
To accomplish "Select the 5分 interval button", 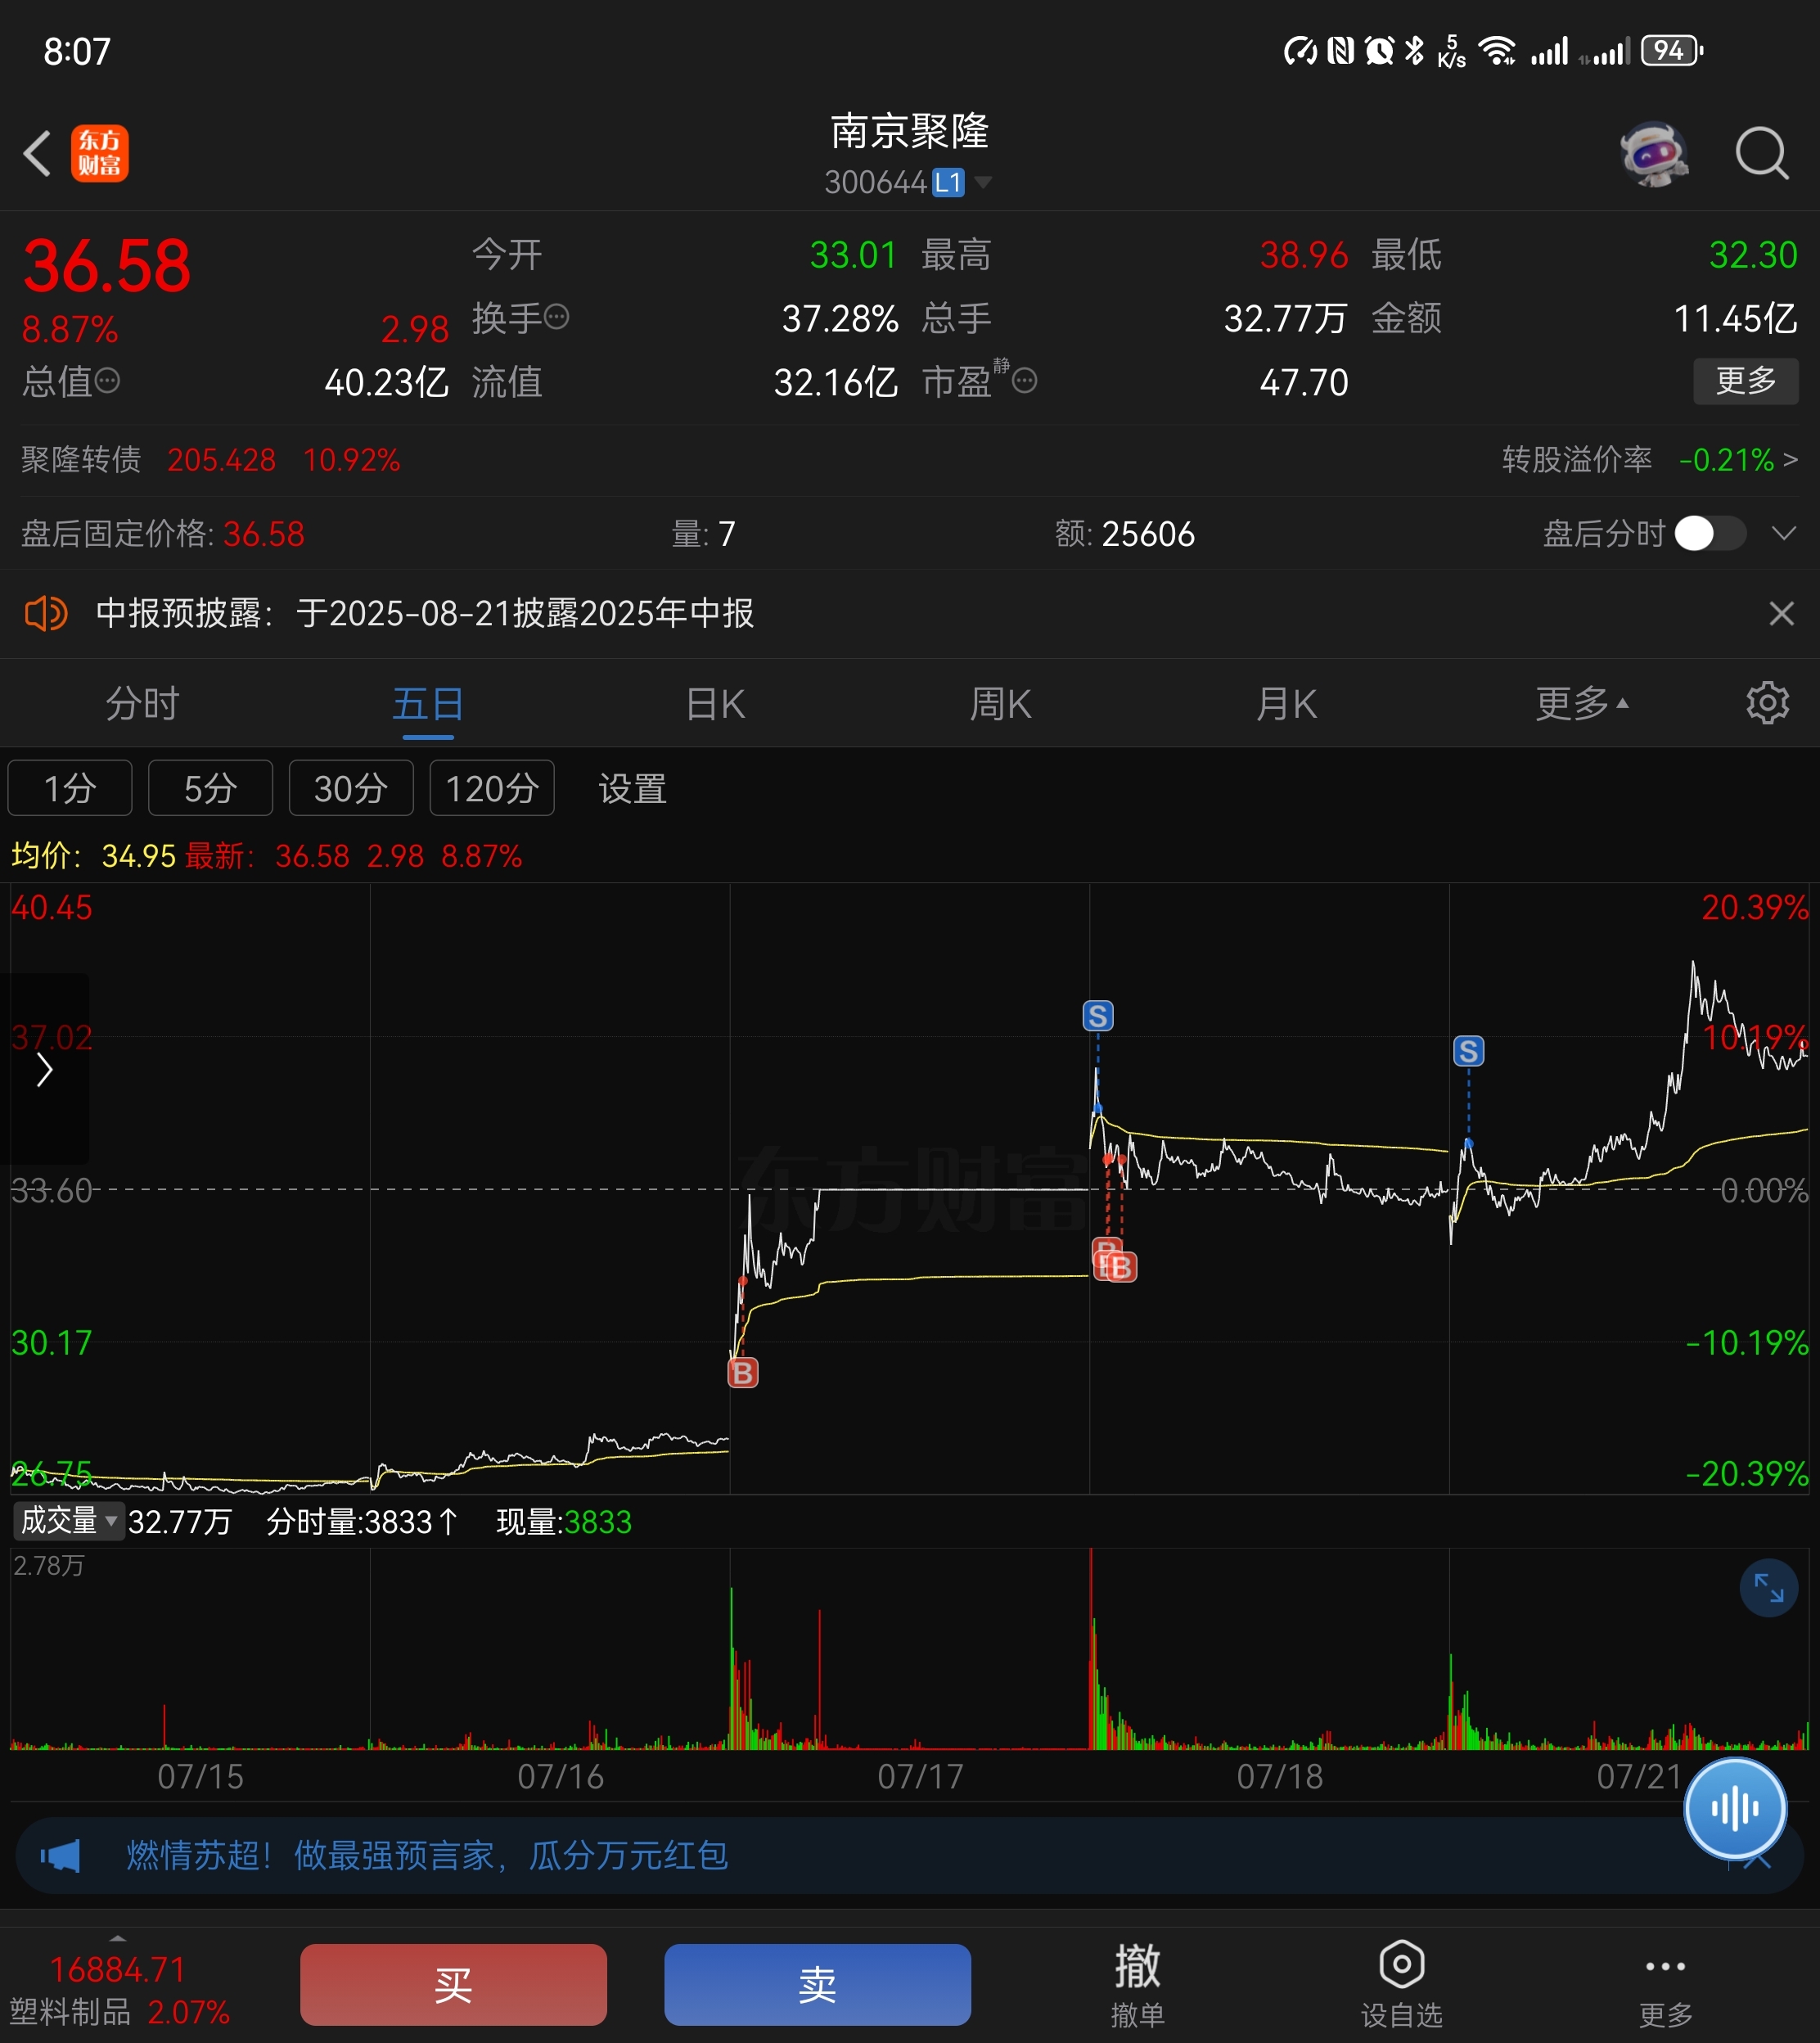I will [210, 788].
